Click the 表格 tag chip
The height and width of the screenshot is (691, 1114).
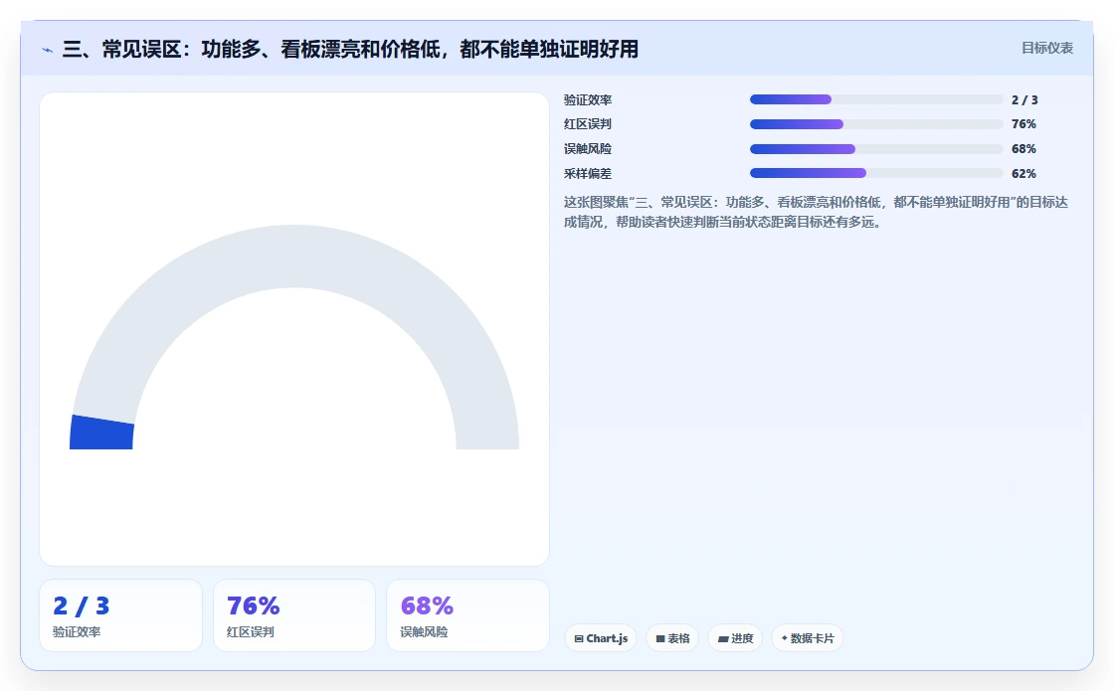pos(672,638)
